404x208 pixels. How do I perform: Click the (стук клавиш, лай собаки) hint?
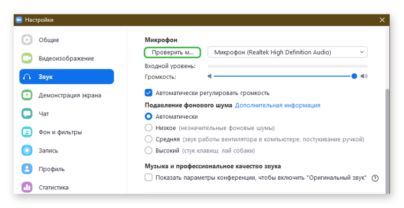[x=219, y=150]
